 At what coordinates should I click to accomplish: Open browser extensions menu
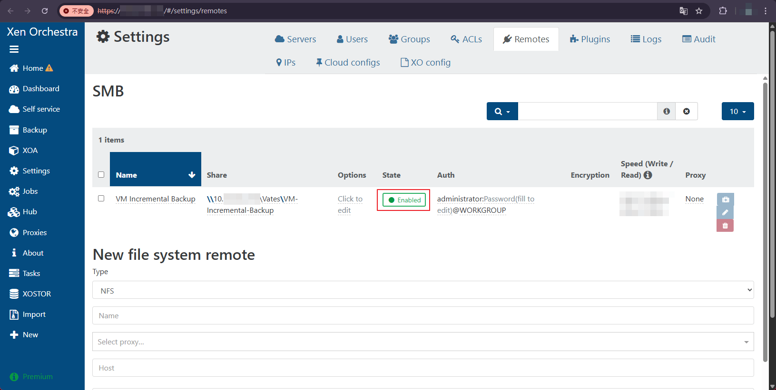coord(723,11)
